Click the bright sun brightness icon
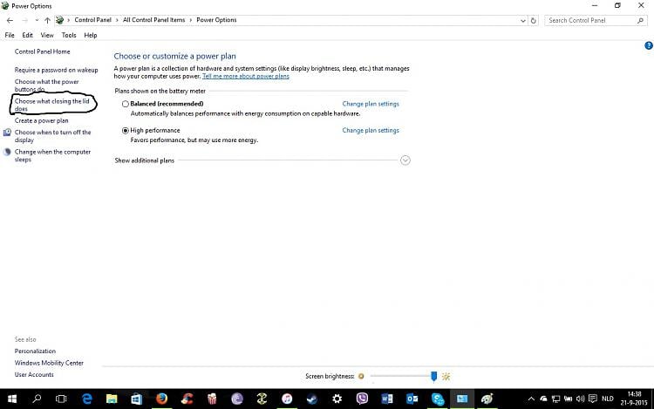This screenshot has height=409, width=654. [446, 377]
